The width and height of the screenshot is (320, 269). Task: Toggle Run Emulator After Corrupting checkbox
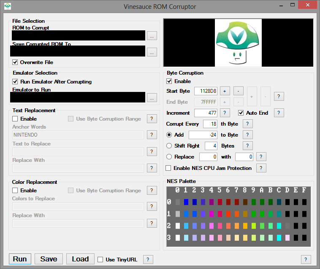pos(15,82)
